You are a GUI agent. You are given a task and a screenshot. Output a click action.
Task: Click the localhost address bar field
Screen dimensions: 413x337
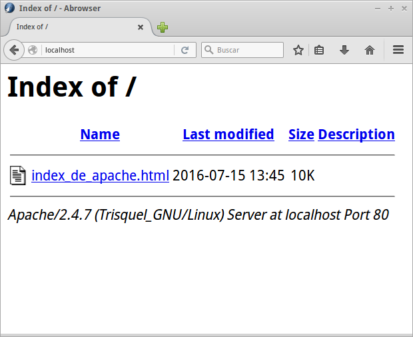(x=107, y=50)
